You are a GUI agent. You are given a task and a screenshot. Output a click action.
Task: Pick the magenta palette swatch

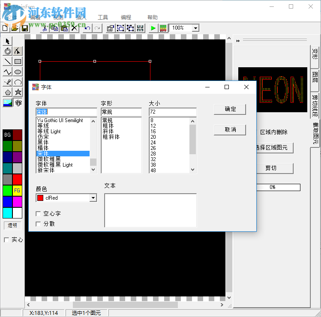point(18,202)
